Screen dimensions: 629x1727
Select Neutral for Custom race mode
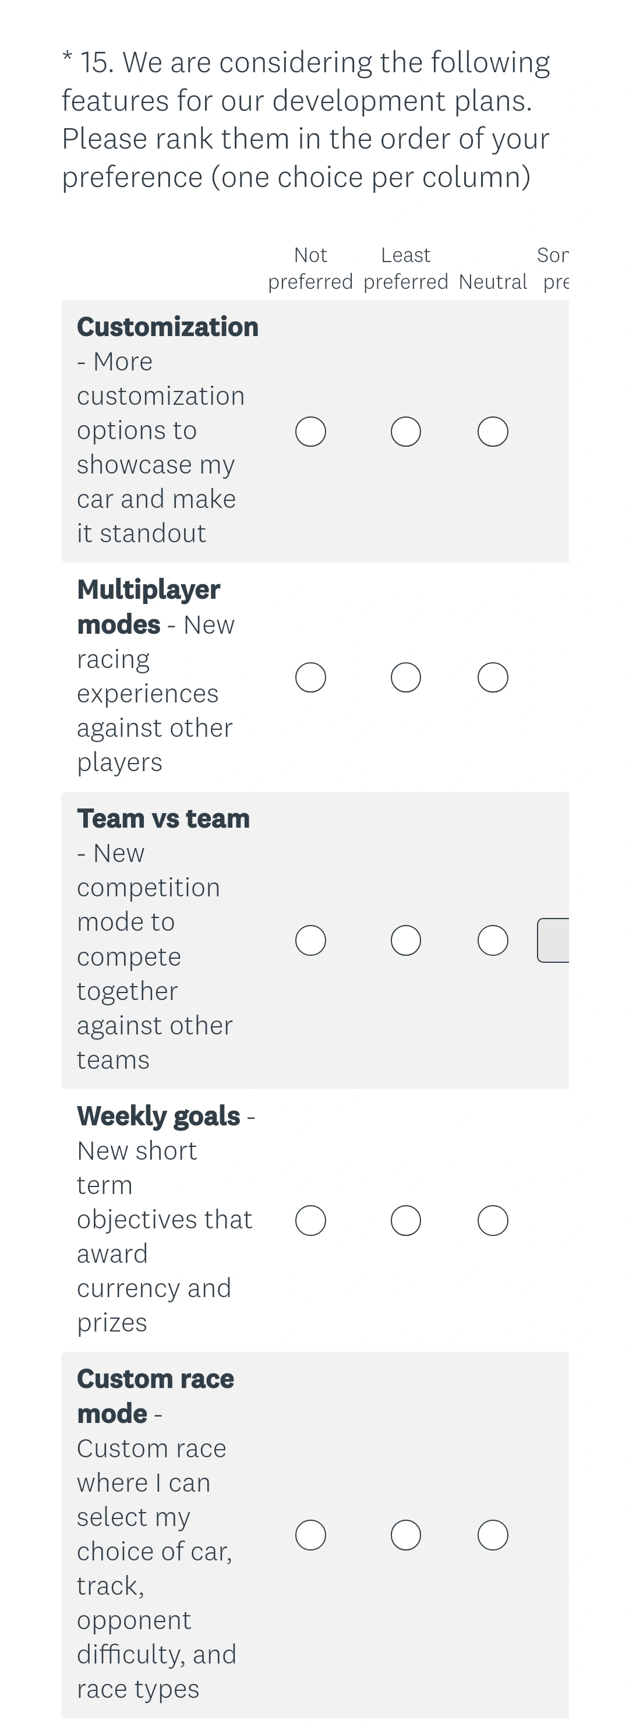click(493, 1534)
